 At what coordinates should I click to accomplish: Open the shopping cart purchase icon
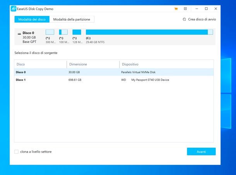[x=176, y=9]
